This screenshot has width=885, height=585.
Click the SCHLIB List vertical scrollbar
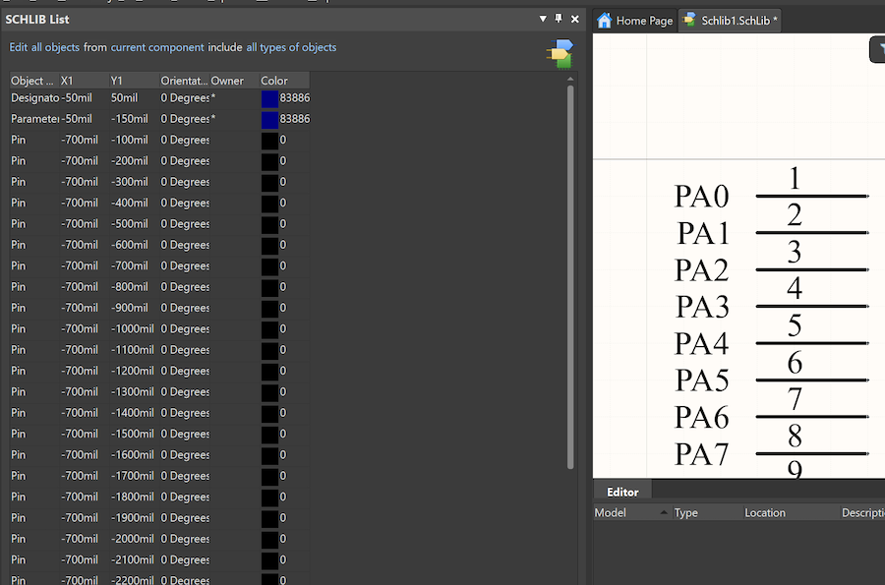[x=570, y=276]
